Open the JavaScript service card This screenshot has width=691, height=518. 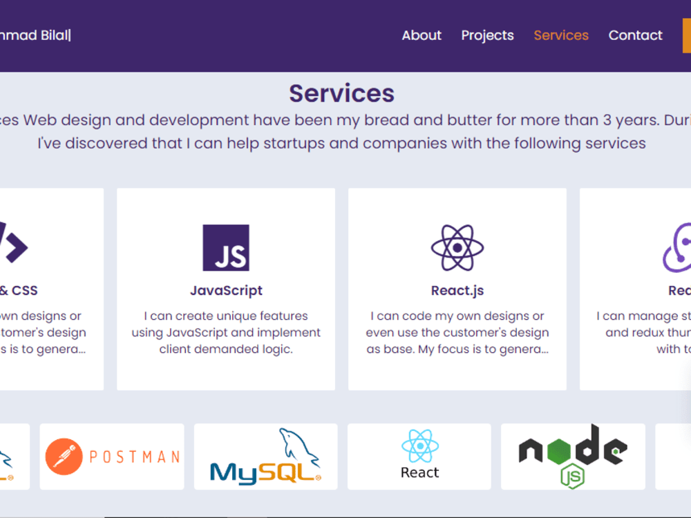coord(226,290)
